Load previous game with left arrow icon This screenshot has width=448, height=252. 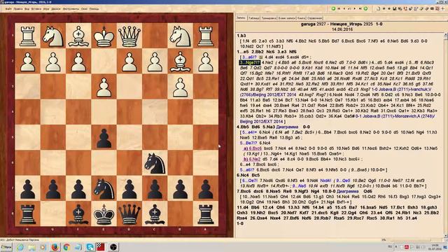point(384,8)
